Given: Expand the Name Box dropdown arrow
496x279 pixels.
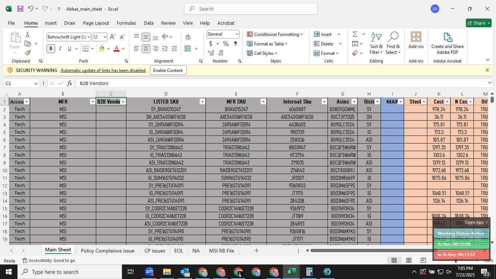Looking at the screenshot, I should pyautogui.click(x=36, y=84).
